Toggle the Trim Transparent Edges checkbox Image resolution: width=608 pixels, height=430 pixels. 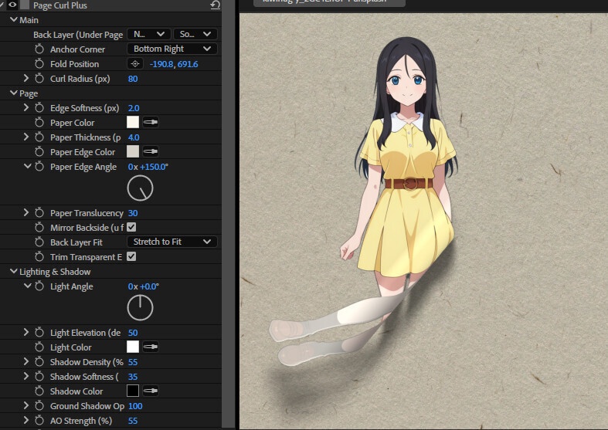(x=131, y=257)
